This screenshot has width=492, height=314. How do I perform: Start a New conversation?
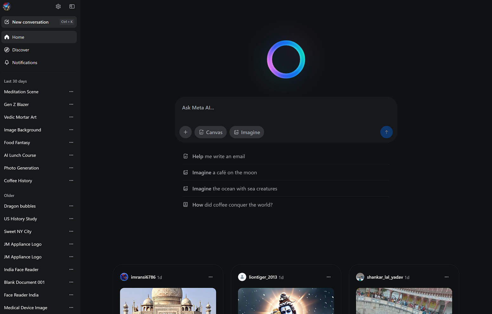[39, 22]
